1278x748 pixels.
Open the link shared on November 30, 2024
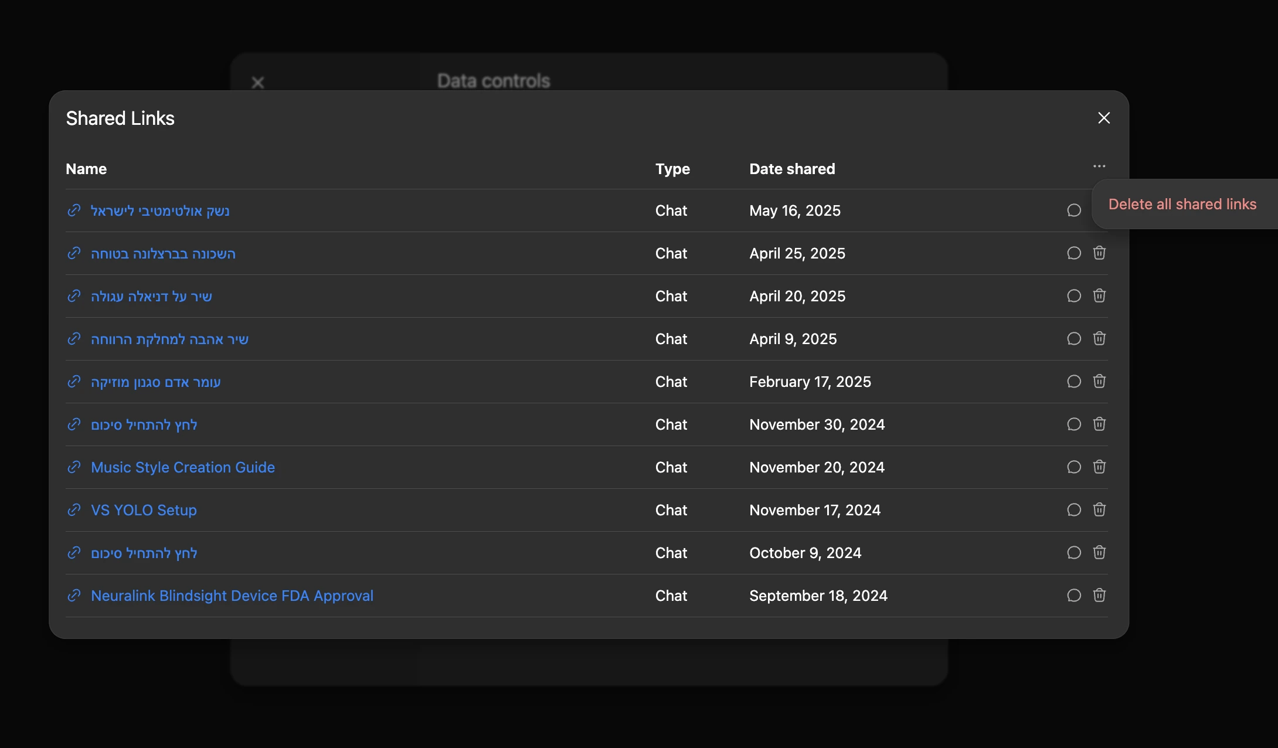[144, 424]
